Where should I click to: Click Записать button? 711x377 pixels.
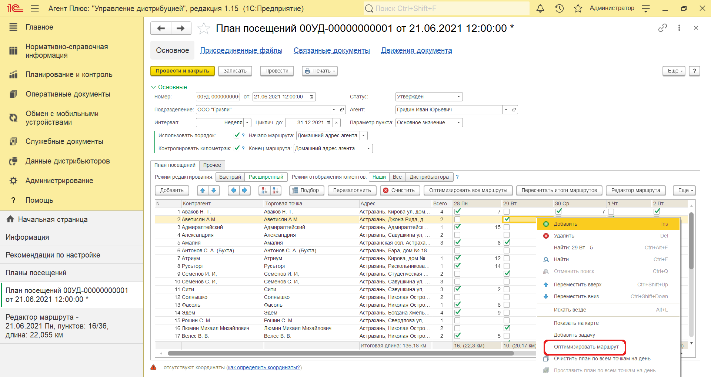click(235, 71)
